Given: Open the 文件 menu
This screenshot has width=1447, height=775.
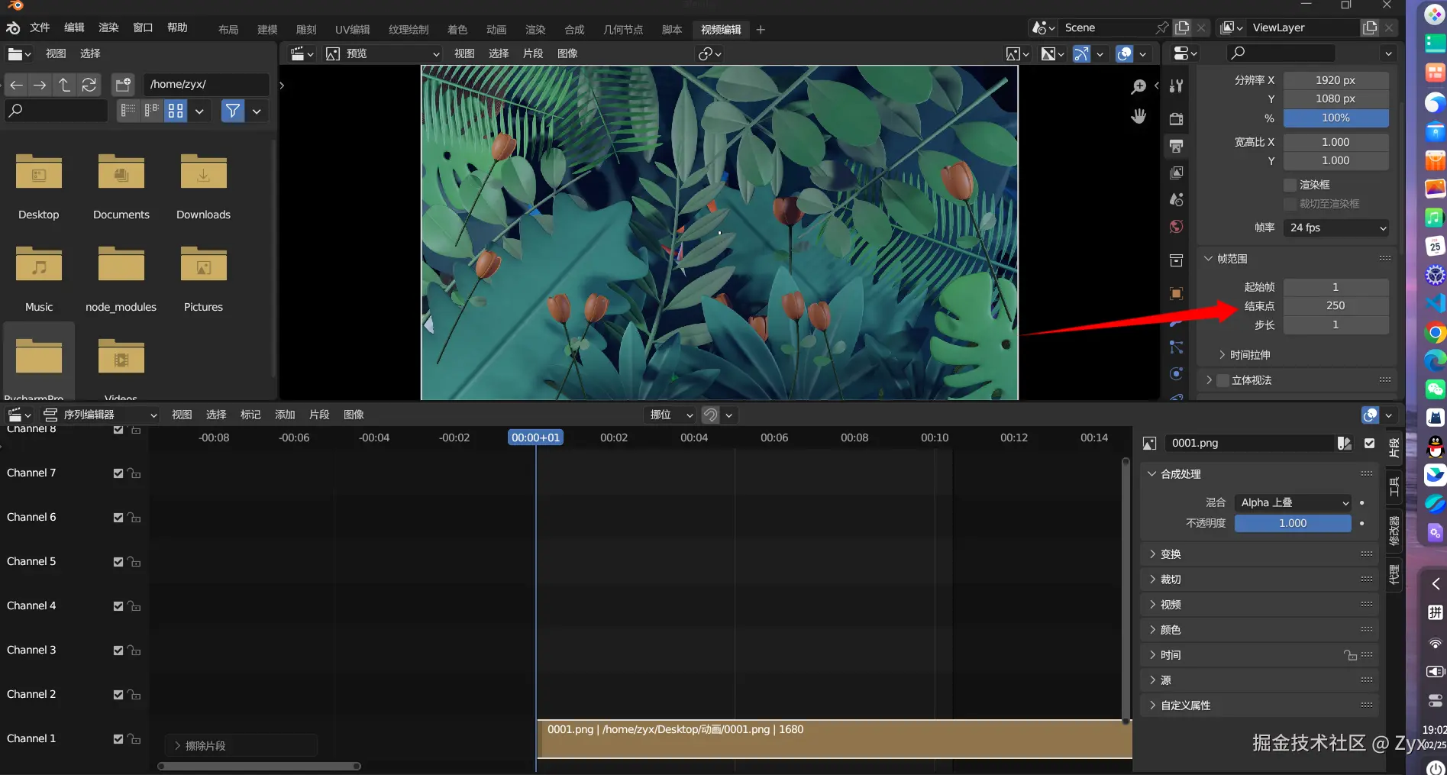Looking at the screenshot, I should click(40, 27).
